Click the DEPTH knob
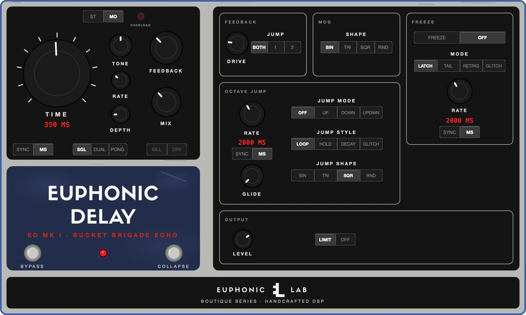The width and height of the screenshot is (526, 315). pyautogui.click(x=120, y=114)
